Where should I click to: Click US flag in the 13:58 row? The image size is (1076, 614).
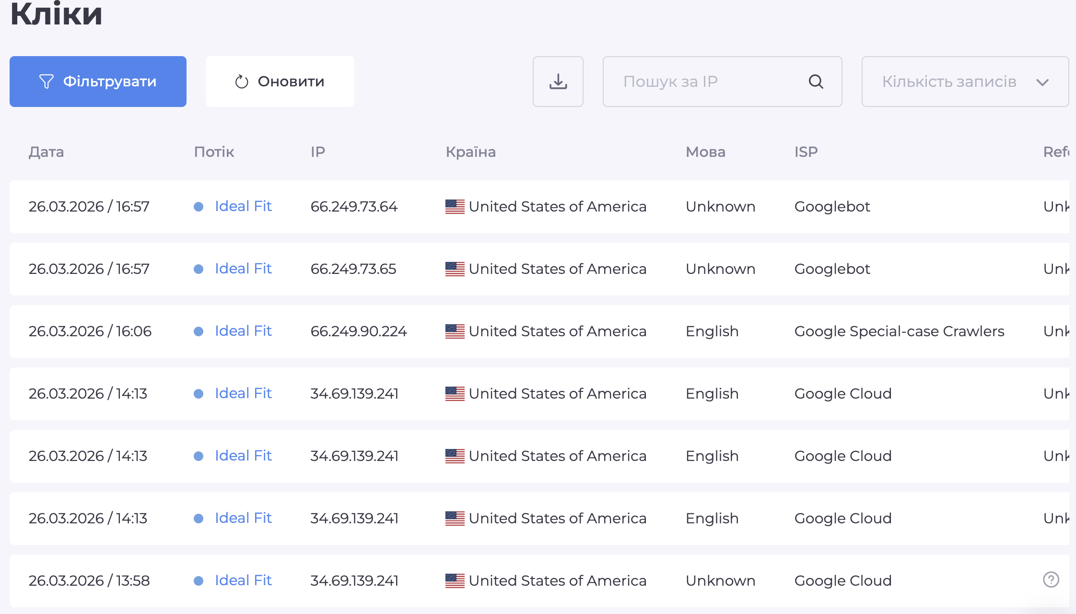pyautogui.click(x=455, y=581)
